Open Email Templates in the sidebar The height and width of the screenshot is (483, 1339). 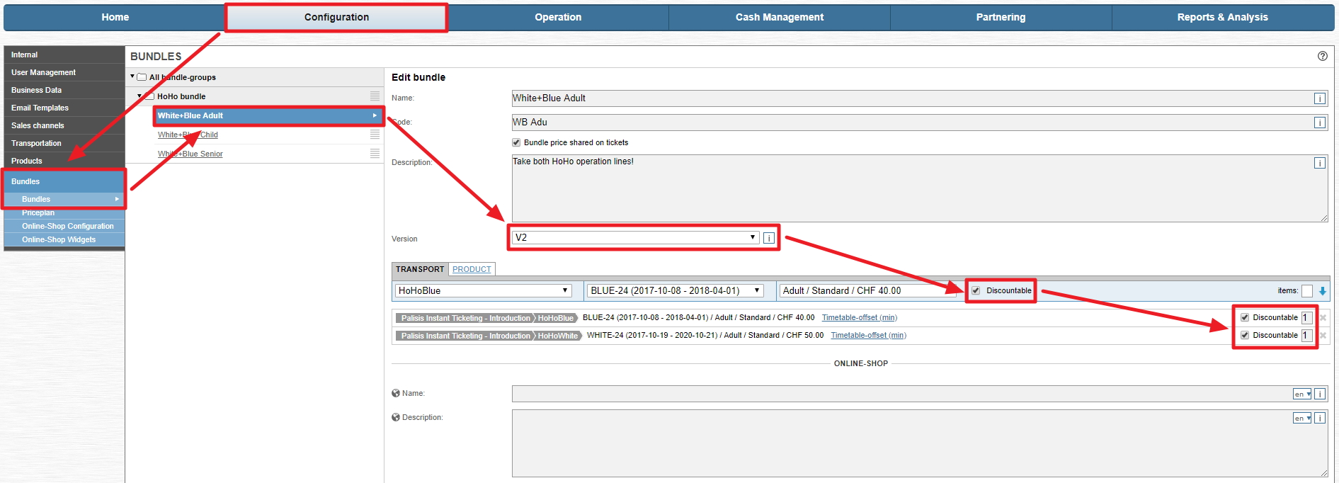click(64, 108)
